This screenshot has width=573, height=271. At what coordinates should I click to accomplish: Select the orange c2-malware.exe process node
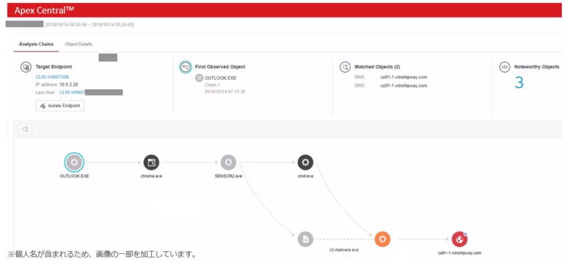[x=383, y=239]
